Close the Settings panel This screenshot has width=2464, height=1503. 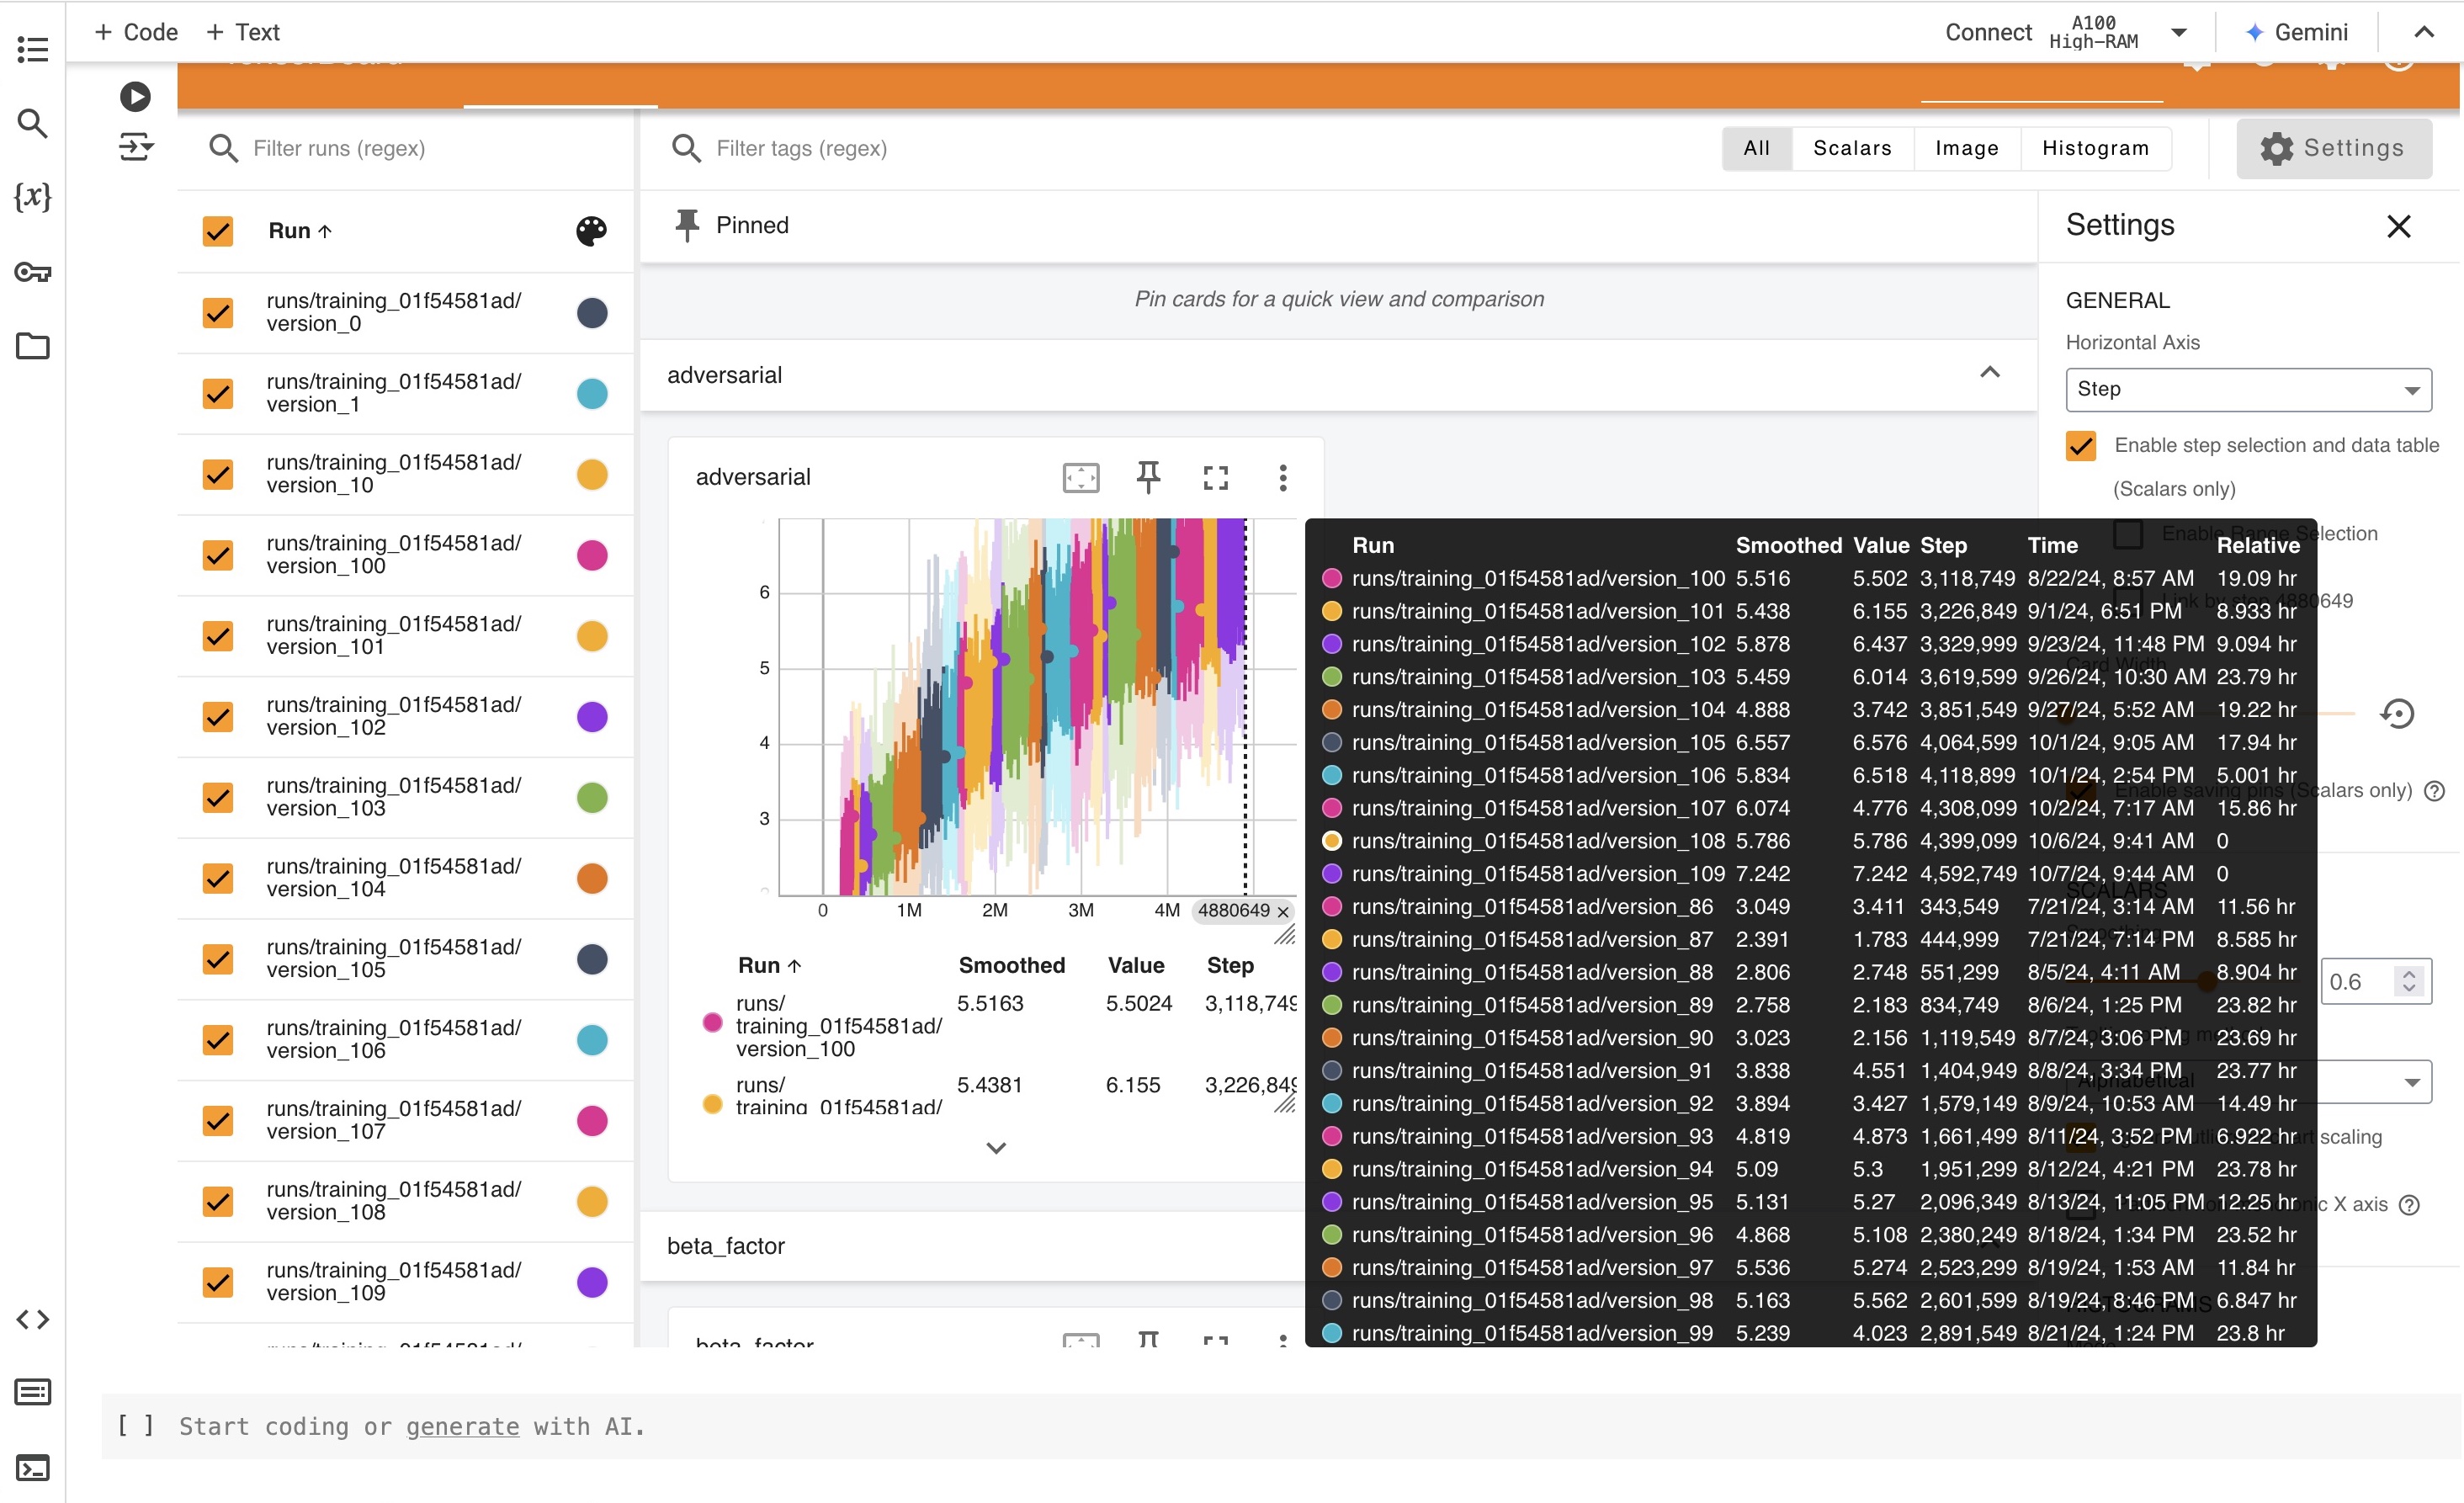[x=2398, y=226]
